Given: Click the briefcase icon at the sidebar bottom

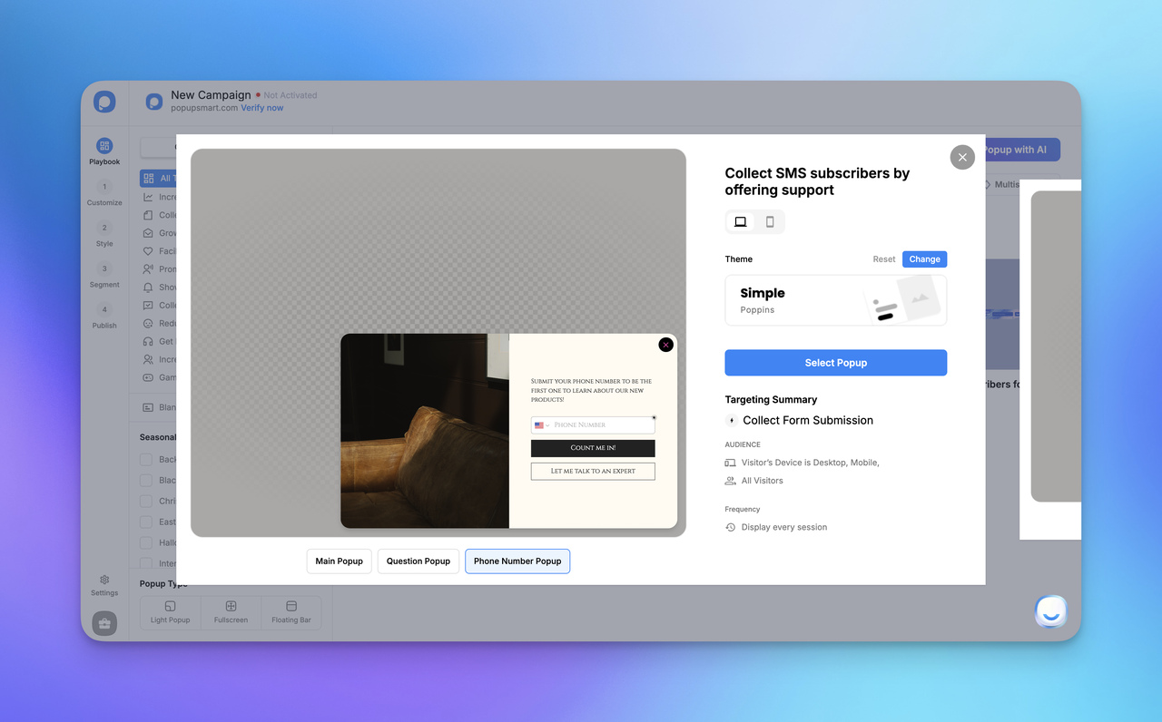Looking at the screenshot, I should tap(104, 623).
